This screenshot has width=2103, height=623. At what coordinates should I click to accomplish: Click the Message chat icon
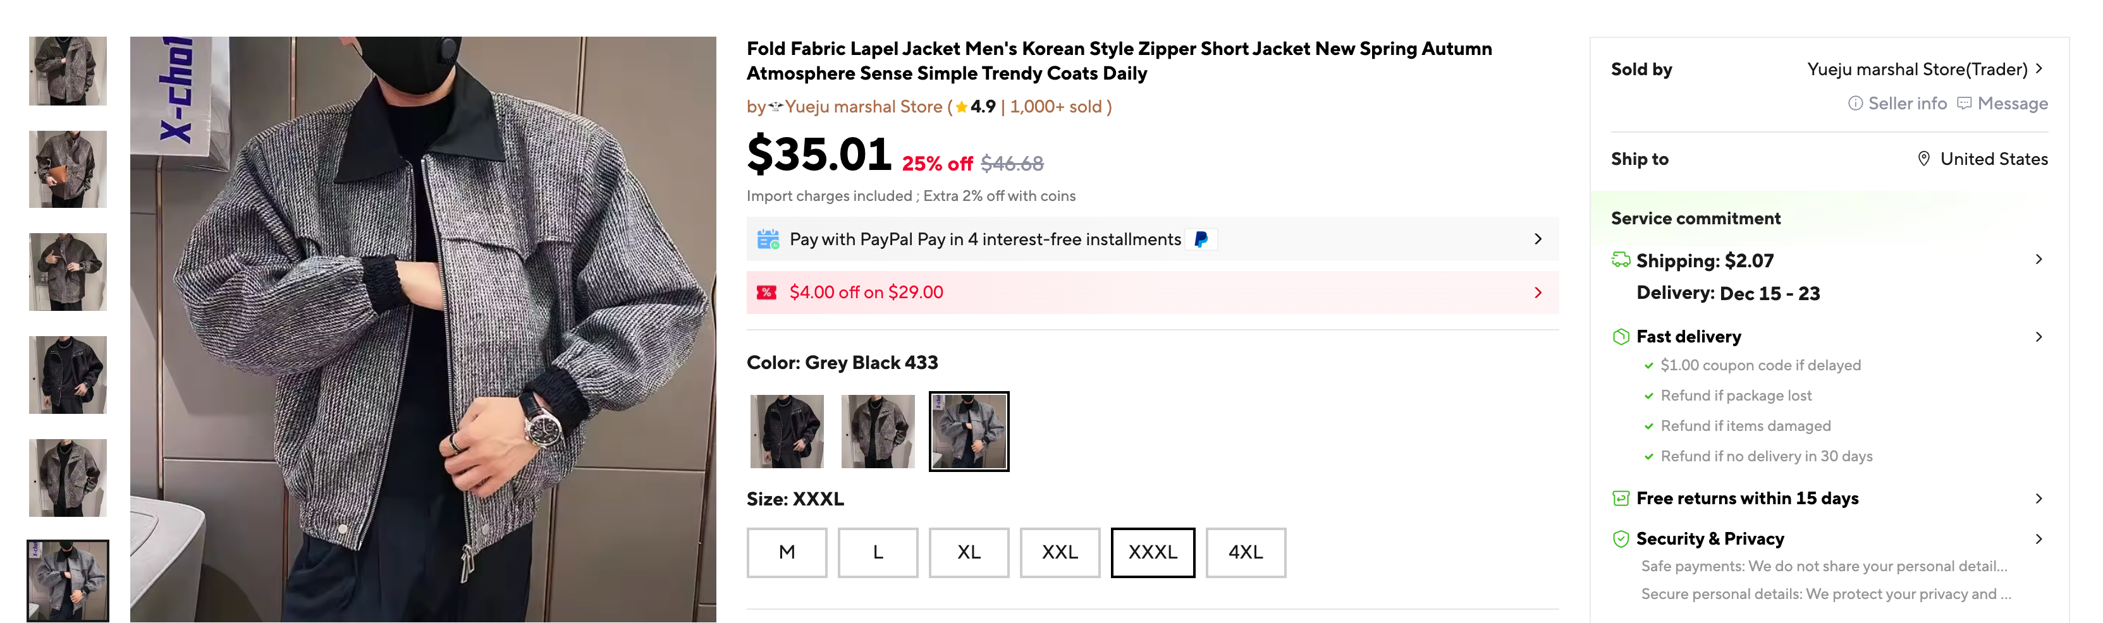(1965, 104)
